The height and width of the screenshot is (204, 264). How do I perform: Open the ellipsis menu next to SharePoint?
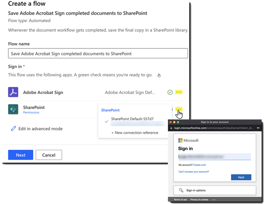(x=180, y=108)
